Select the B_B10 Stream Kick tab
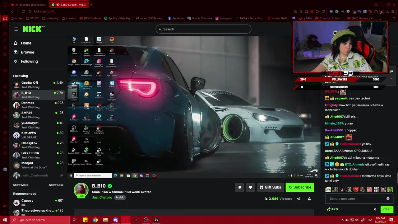The image size is (398, 224). click(68, 5)
